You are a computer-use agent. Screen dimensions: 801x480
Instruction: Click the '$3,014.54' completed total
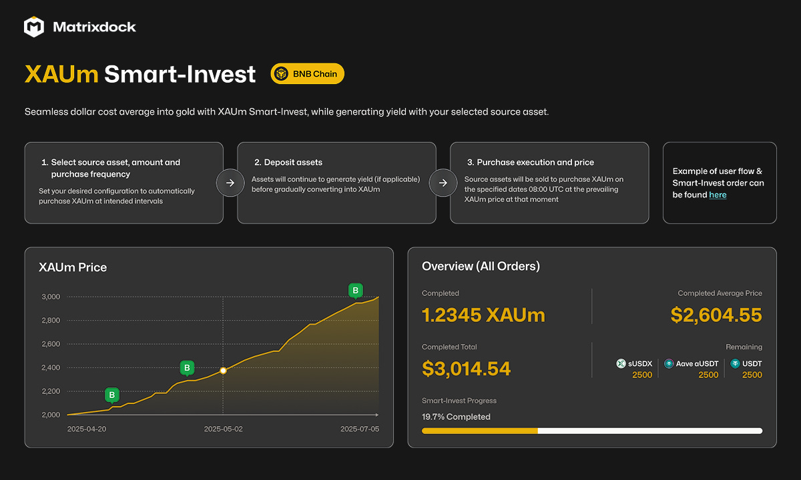tap(466, 368)
